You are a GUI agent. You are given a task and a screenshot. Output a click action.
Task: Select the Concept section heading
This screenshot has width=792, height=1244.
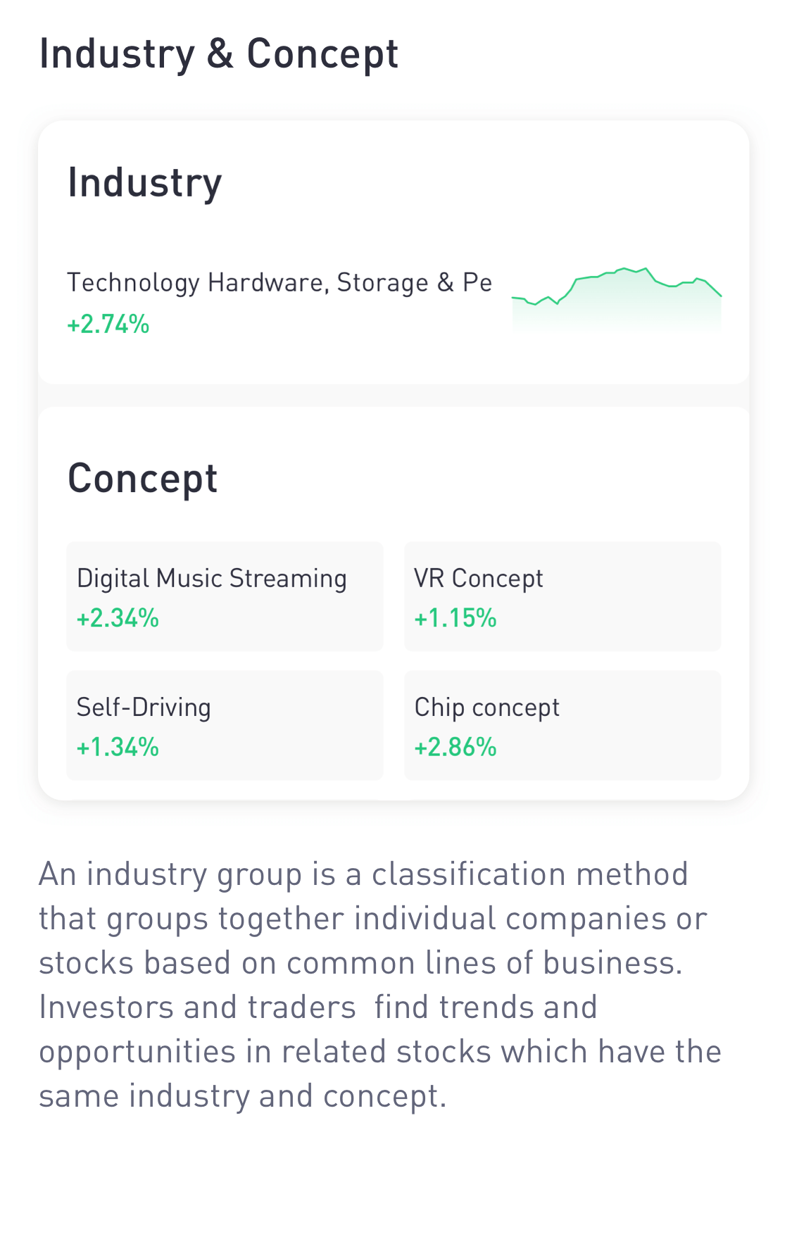pyautogui.click(x=142, y=479)
